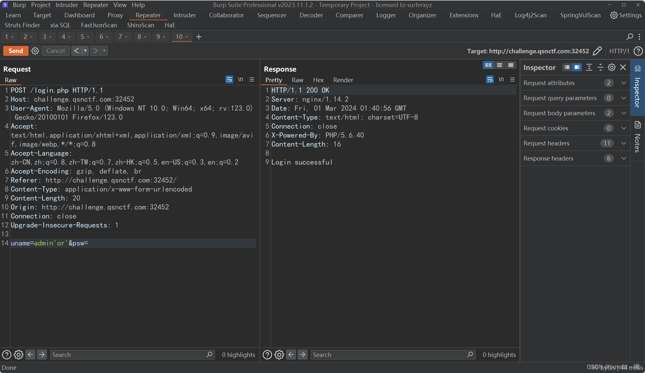Select side-by-side layout view

click(488, 65)
